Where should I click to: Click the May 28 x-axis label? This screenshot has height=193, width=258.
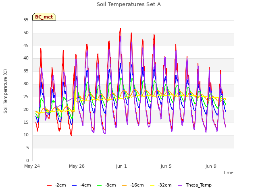pos(77,166)
